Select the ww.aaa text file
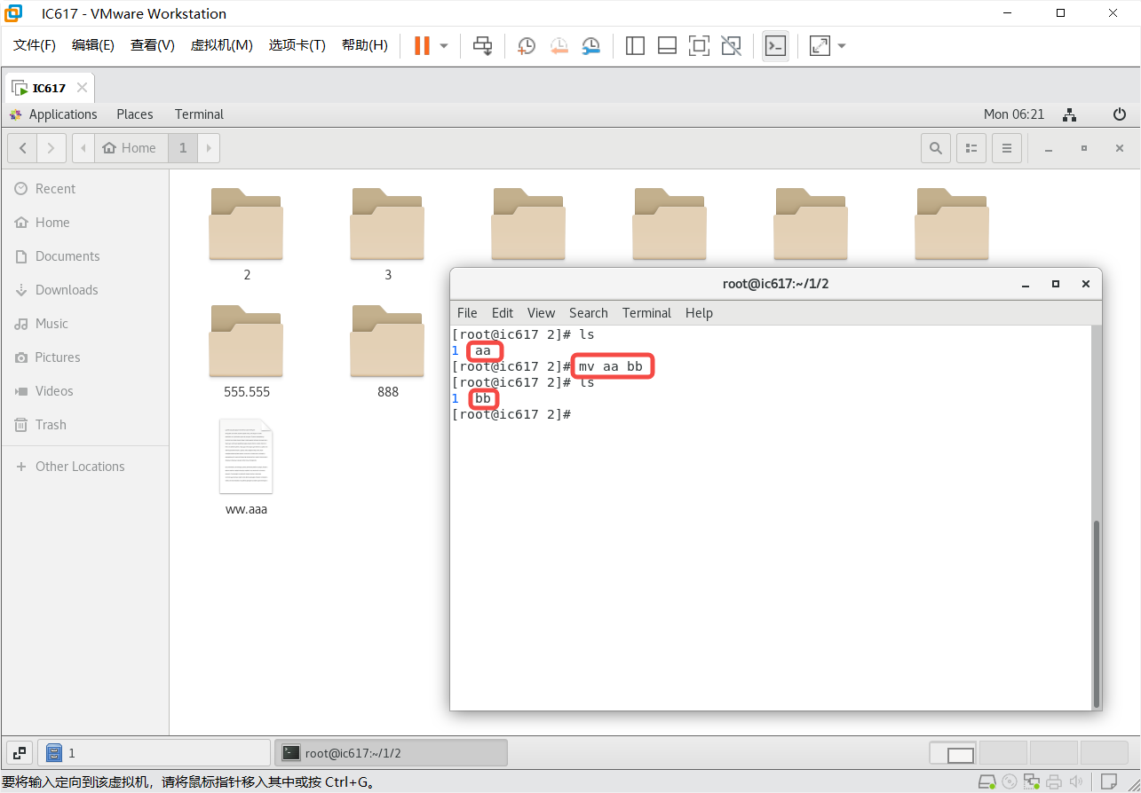Screen dimensions: 1141x793 pos(246,467)
